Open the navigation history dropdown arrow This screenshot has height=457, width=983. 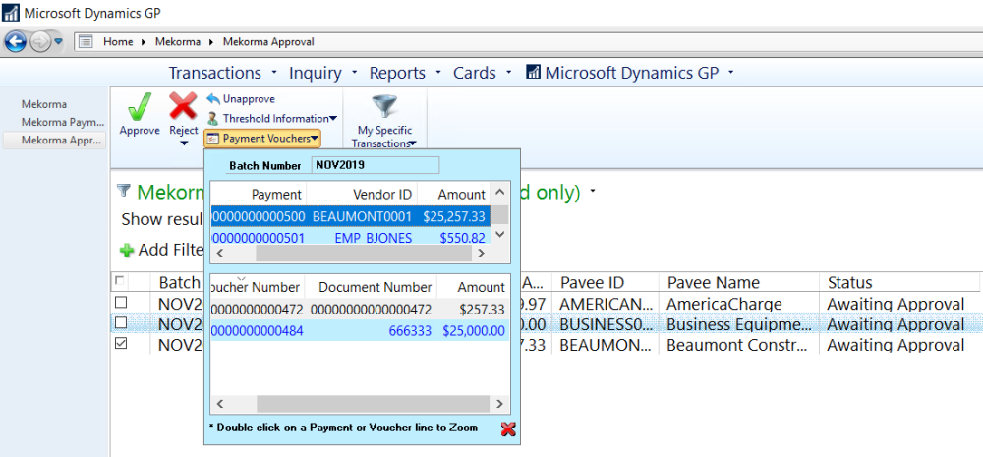tap(58, 41)
